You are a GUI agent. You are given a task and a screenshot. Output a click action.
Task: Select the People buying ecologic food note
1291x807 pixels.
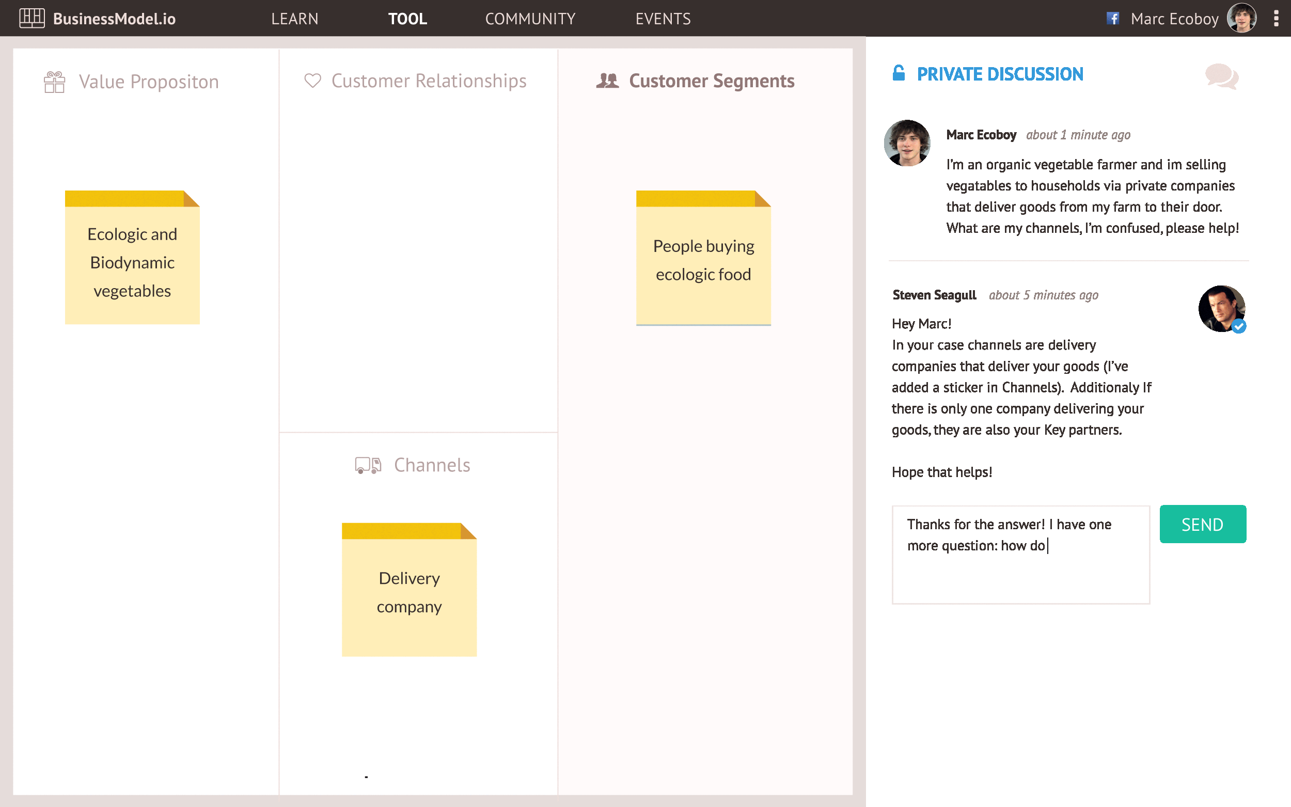[x=703, y=258]
